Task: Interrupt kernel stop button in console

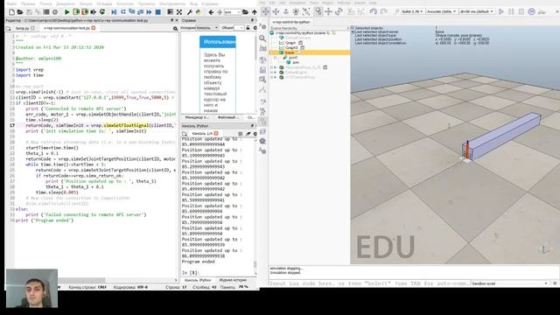Action: [241, 134]
